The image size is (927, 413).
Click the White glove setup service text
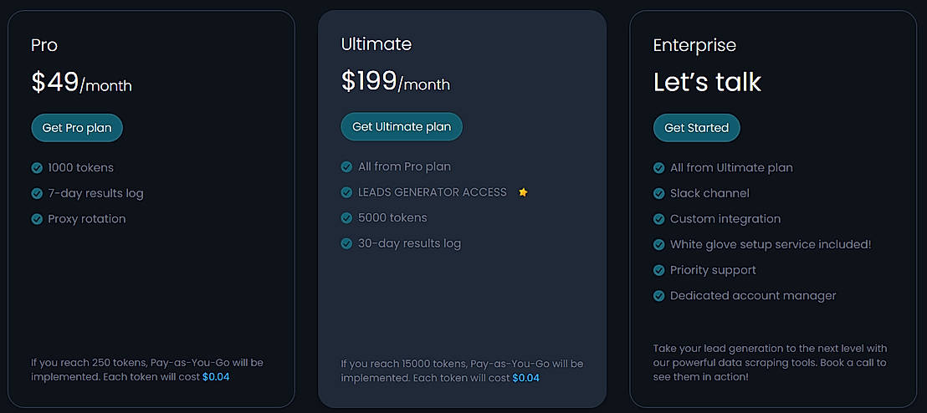pos(771,245)
